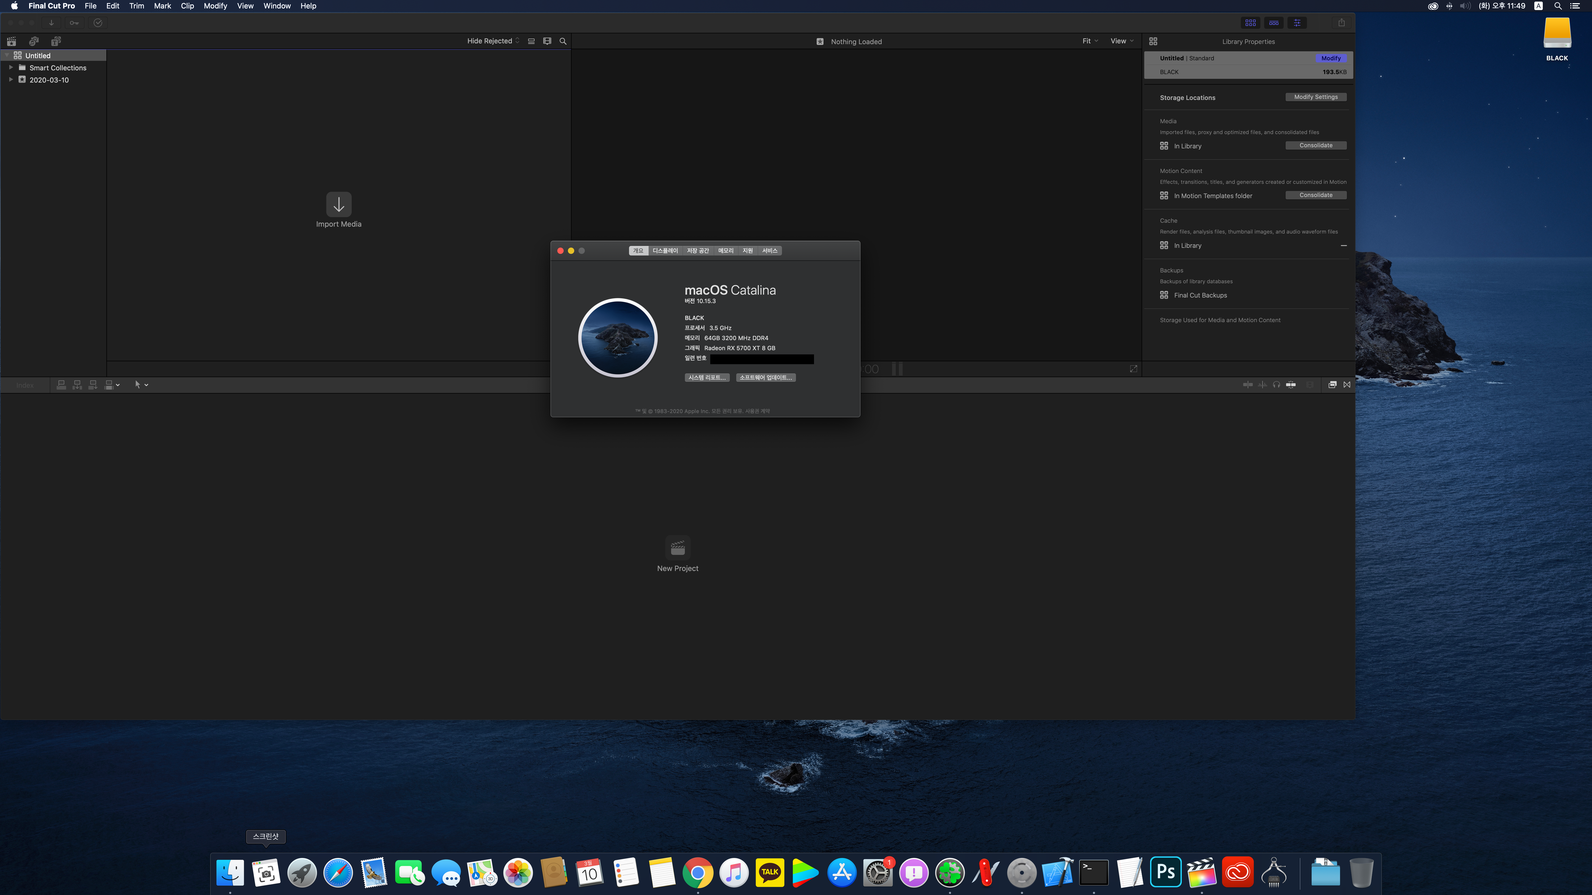Click Modify Settings for storage locations
Screen dimensions: 1592x895
(1316, 97)
